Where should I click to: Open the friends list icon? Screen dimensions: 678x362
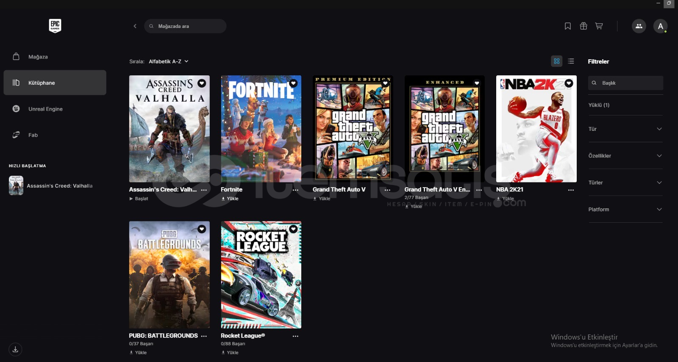pos(639,26)
